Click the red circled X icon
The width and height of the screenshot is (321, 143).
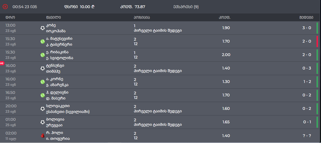5,7
